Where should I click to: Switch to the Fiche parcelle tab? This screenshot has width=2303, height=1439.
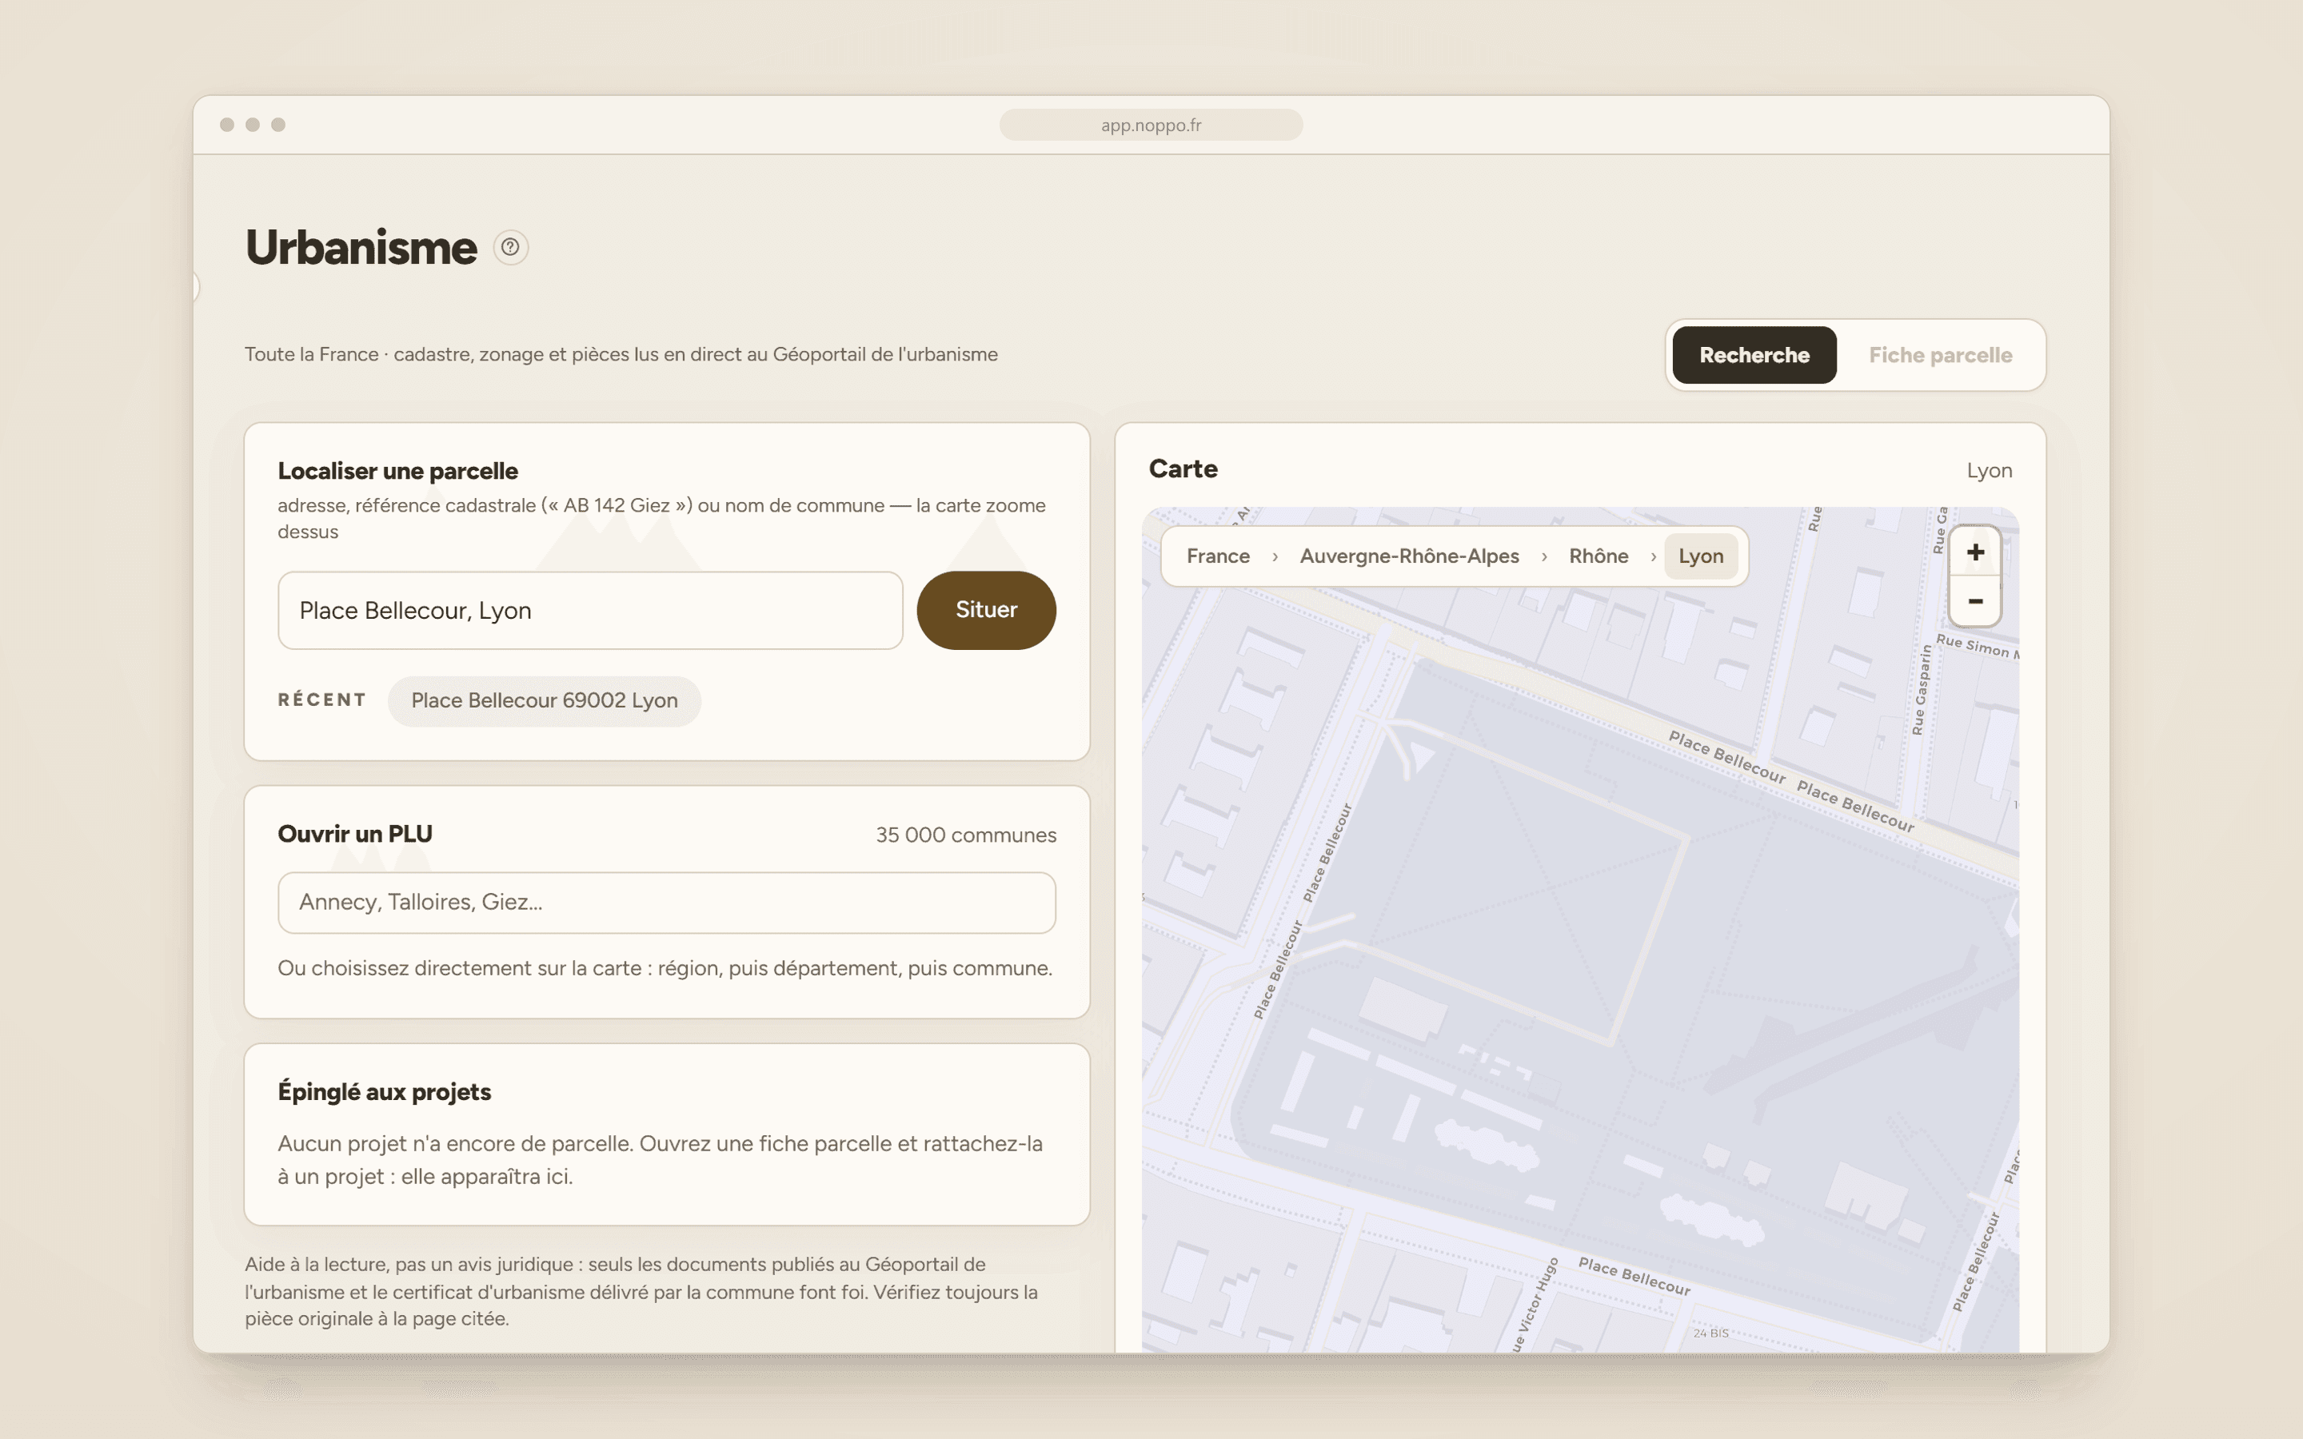[x=1939, y=355]
